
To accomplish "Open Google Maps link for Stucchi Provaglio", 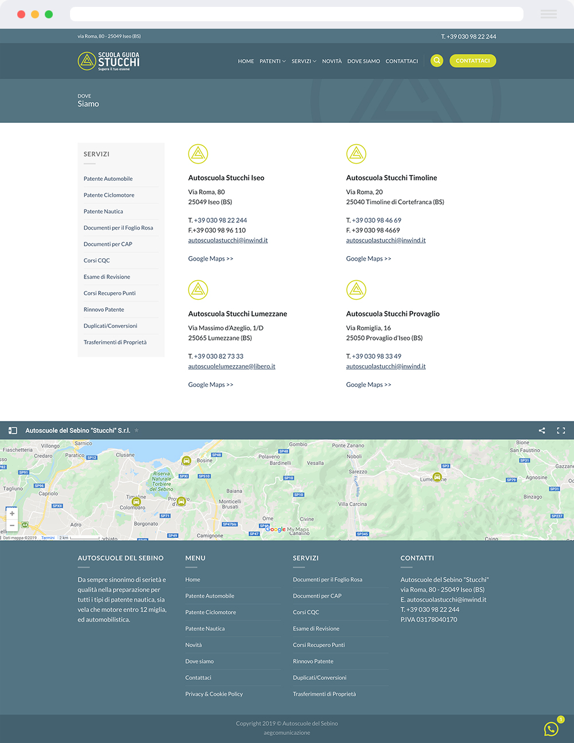I will point(369,385).
